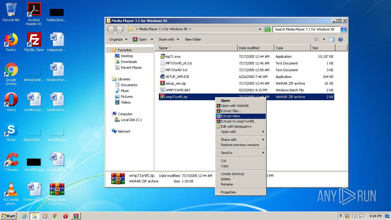Expand the Send to submenu
Image resolution: width=391 pixels, height=220 pixels.
pos(241,153)
